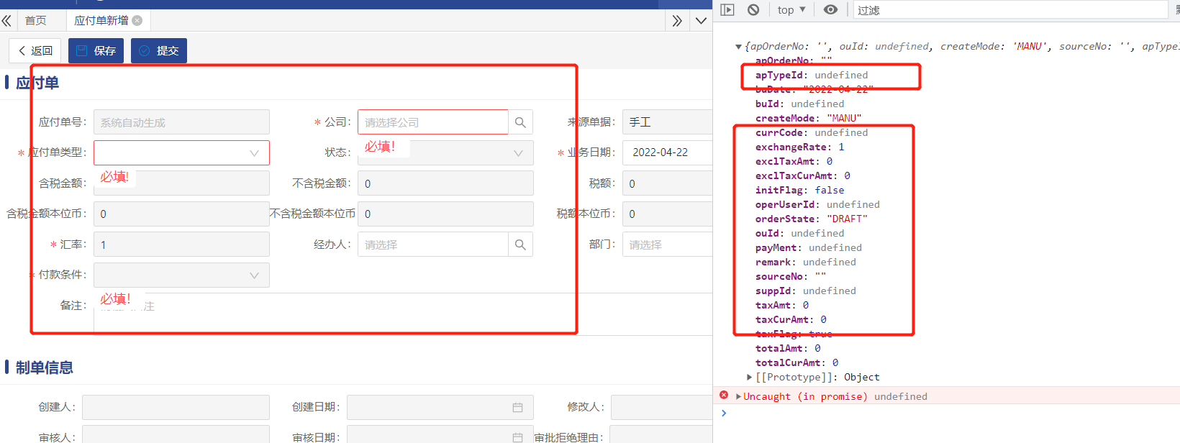Viewport: 1180px width, 443px height.
Task: Click the 创建日期 calendar icon
Action: tap(517, 408)
